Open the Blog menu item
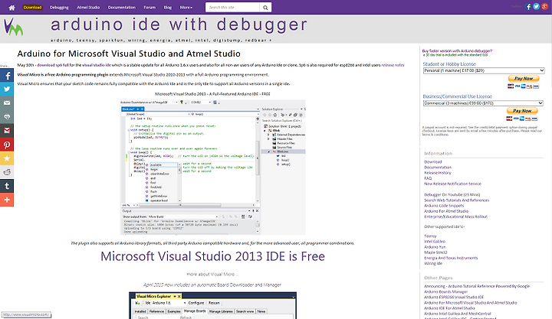552x319 pixels. (x=168, y=8)
